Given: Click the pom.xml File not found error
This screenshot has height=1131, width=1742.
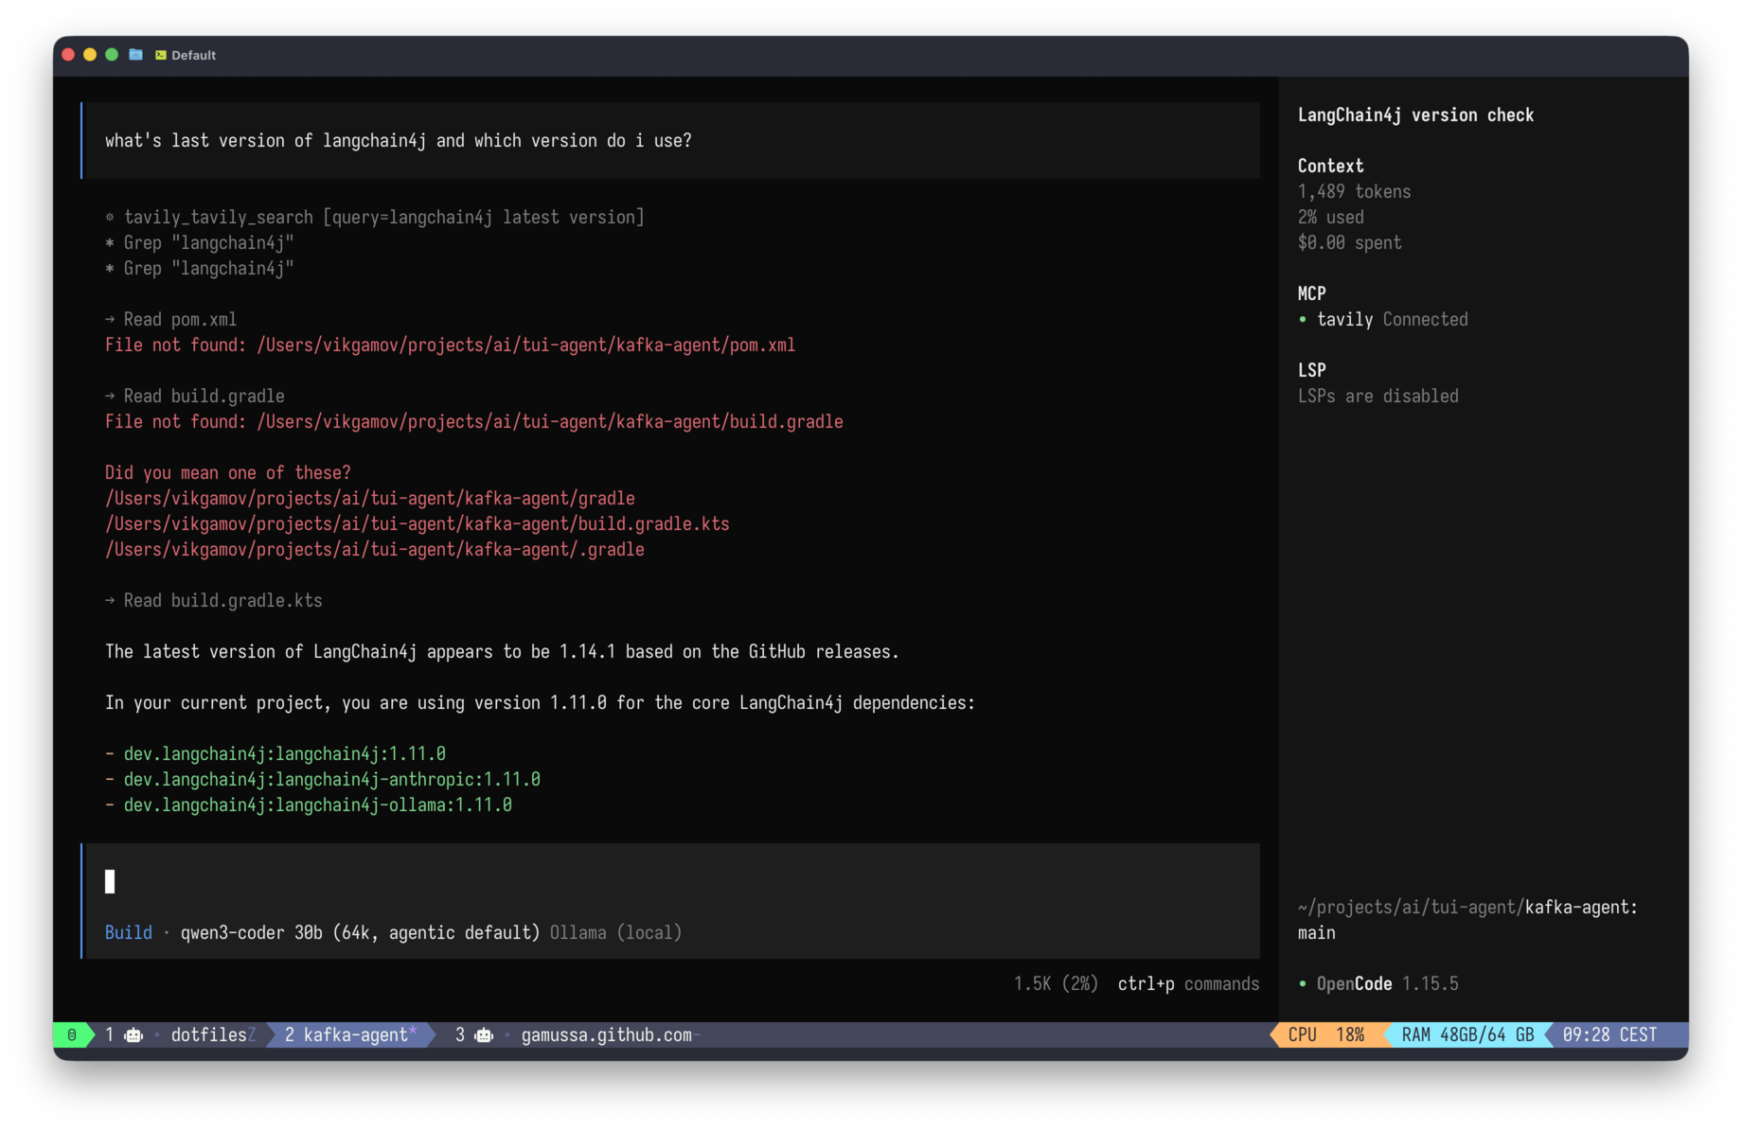Looking at the screenshot, I should (x=450, y=345).
